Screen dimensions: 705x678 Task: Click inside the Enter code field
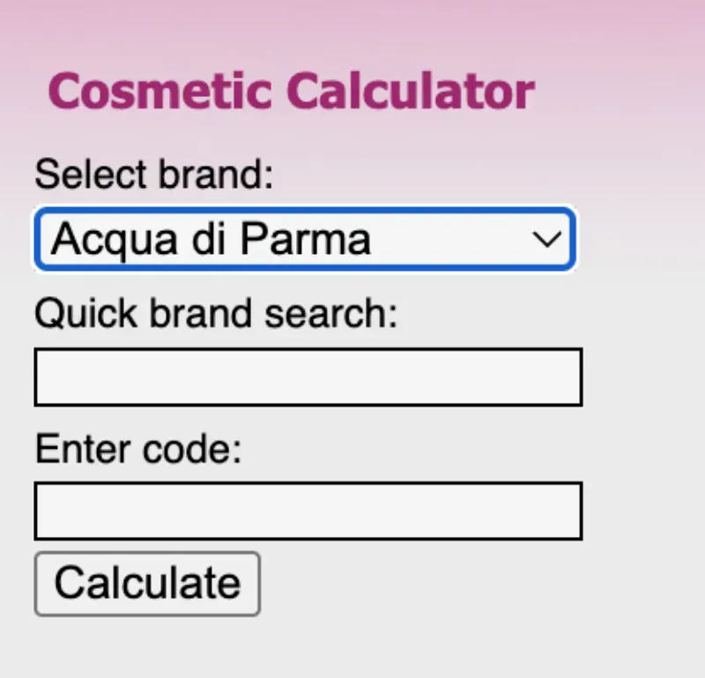[308, 510]
